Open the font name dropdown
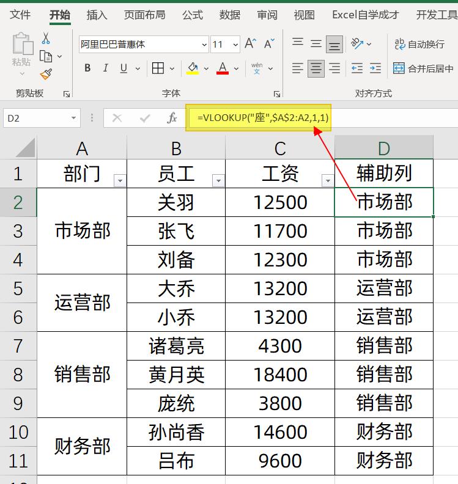Viewport: 458px width, 484px height. pos(204,45)
